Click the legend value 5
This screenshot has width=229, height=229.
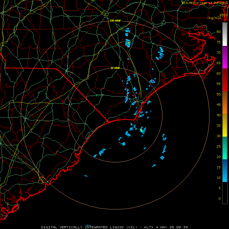tap(220, 188)
